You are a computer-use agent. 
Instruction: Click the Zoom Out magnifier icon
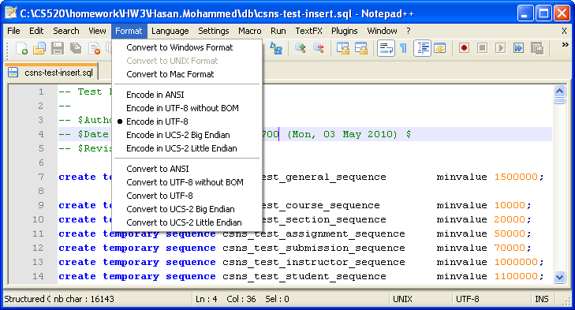coord(319,48)
